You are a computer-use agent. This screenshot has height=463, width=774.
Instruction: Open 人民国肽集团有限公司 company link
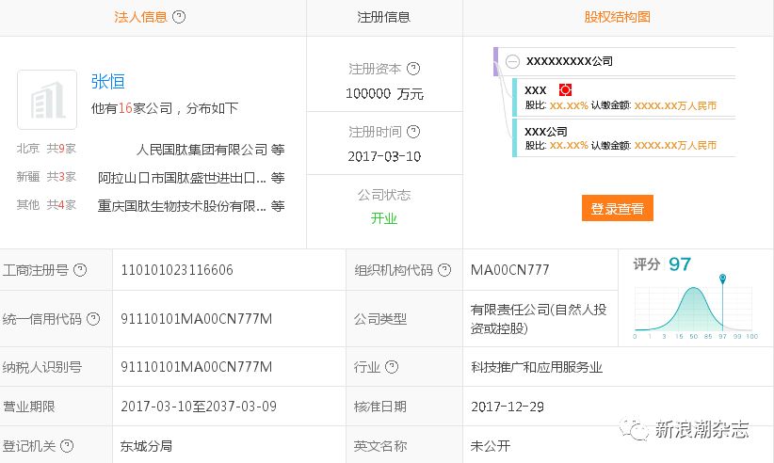(202, 149)
